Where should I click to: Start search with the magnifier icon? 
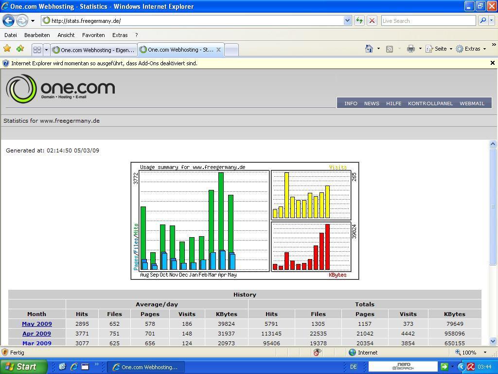[x=483, y=20]
